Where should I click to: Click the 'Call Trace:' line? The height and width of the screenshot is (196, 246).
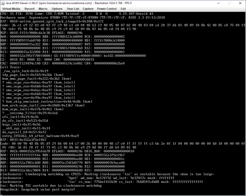point(11,67)
